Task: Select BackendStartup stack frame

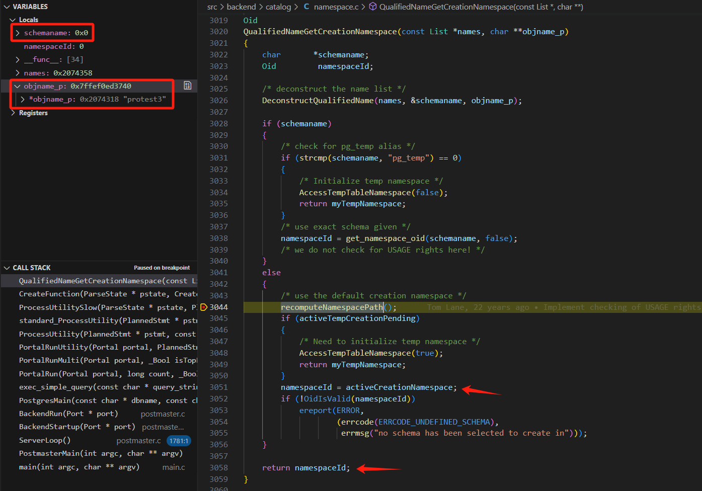Action: 99,427
